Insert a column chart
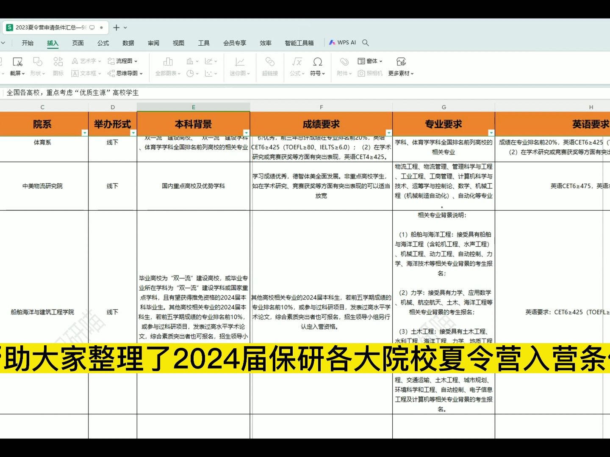The image size is (610, 457). [192, 61]
